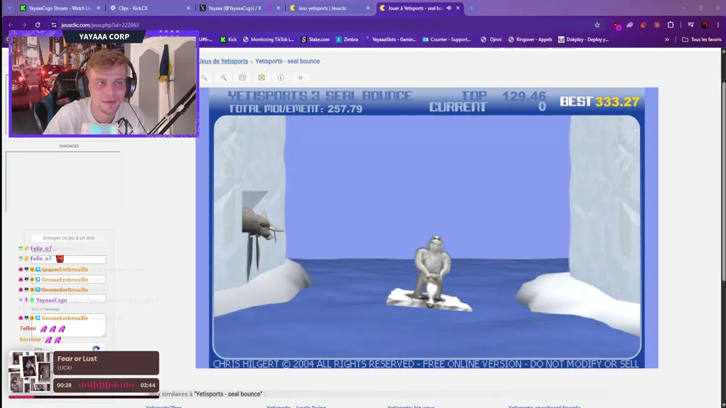
Task: Click the TOP 129.46 score text
Action: [x=504, y=96]
